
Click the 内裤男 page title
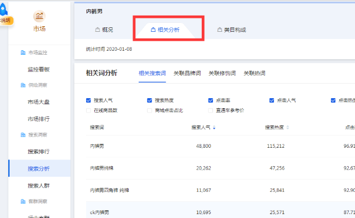tap(94, 11)
